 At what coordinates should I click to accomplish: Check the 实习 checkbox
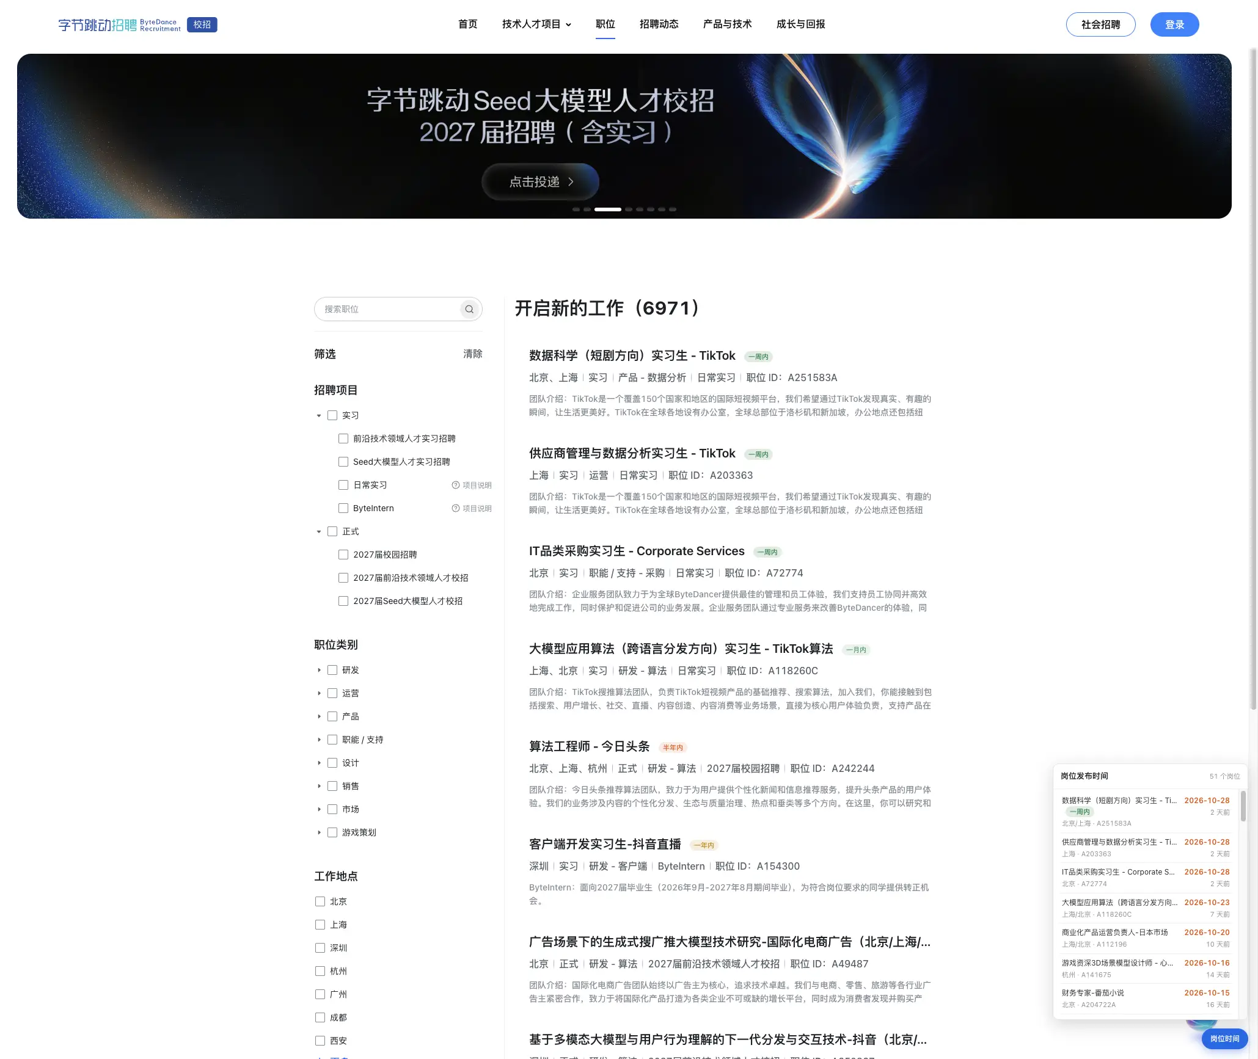coord(332,415)
